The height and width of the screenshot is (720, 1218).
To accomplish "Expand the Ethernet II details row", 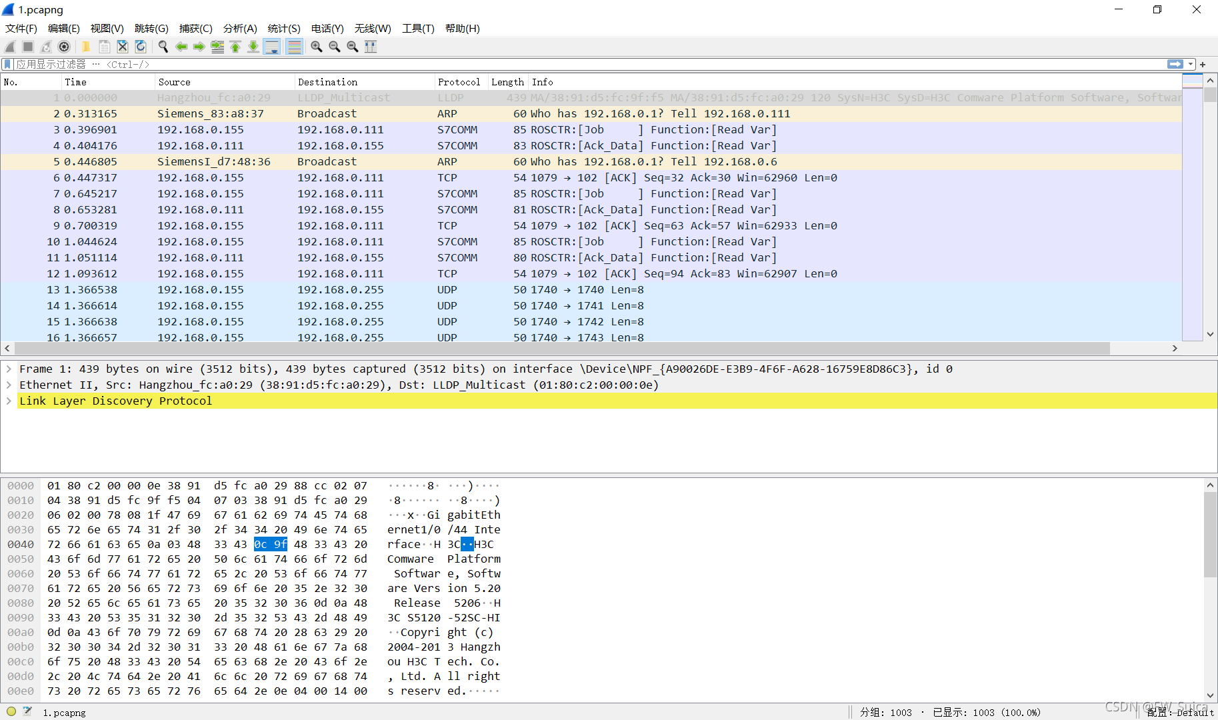I will coord(9,385).
